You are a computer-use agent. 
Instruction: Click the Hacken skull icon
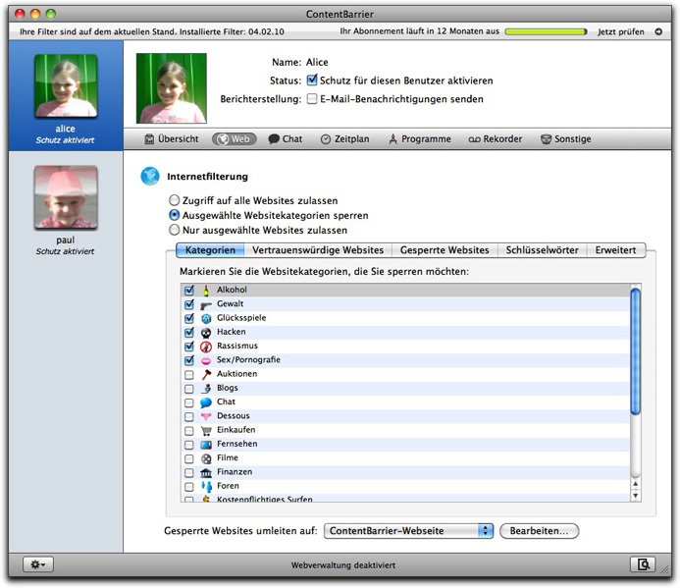point(206,333)
